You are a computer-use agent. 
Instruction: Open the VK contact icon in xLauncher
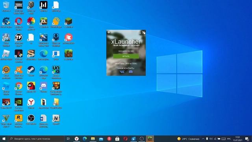tap(122, 72)
